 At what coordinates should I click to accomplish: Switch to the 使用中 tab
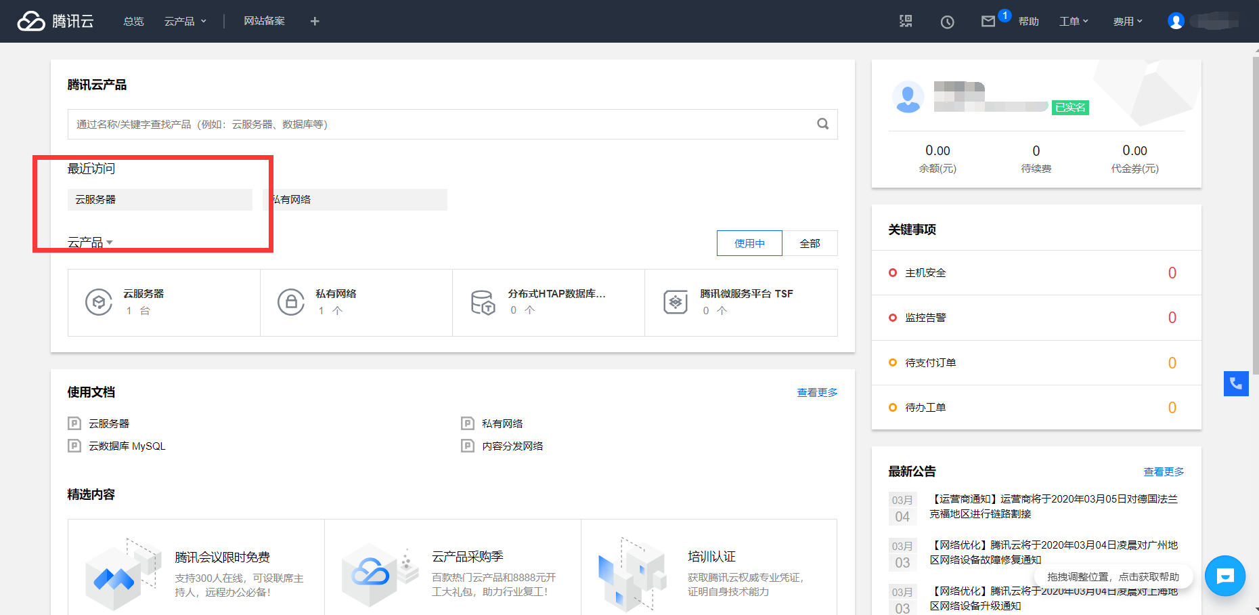pyautogui.click(x=749, y=243)
